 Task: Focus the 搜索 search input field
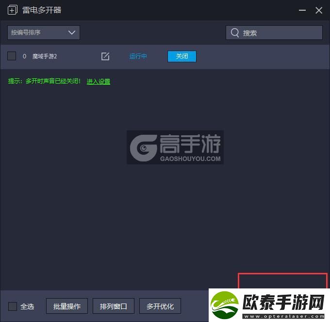point(274,33)
